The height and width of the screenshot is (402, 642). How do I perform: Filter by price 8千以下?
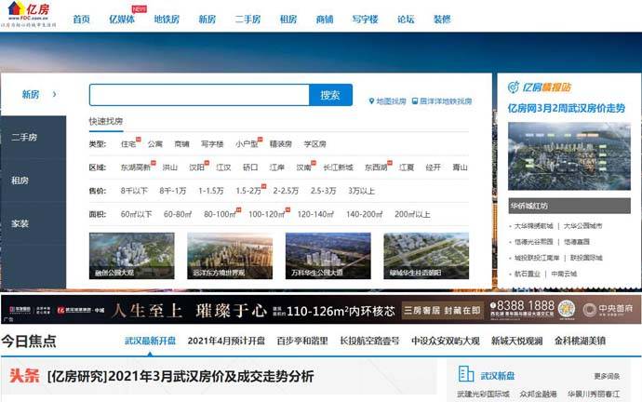134,191
